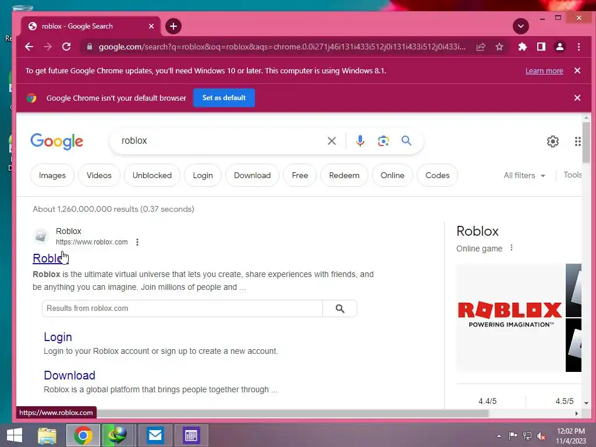
Task: Expand the All filters dropdown
Action: pyautogui.click(x=524, y=175)
